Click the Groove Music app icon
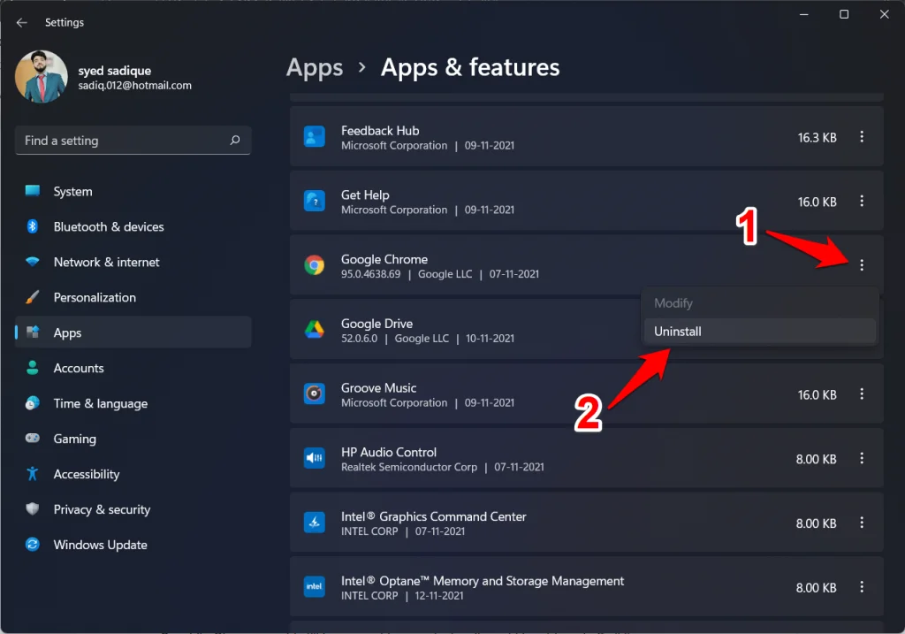905x634 pixels. [315, 393]
